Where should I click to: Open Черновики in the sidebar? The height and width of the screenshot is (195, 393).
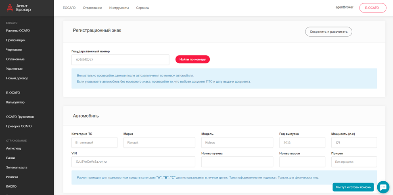(x=14, y=50)
